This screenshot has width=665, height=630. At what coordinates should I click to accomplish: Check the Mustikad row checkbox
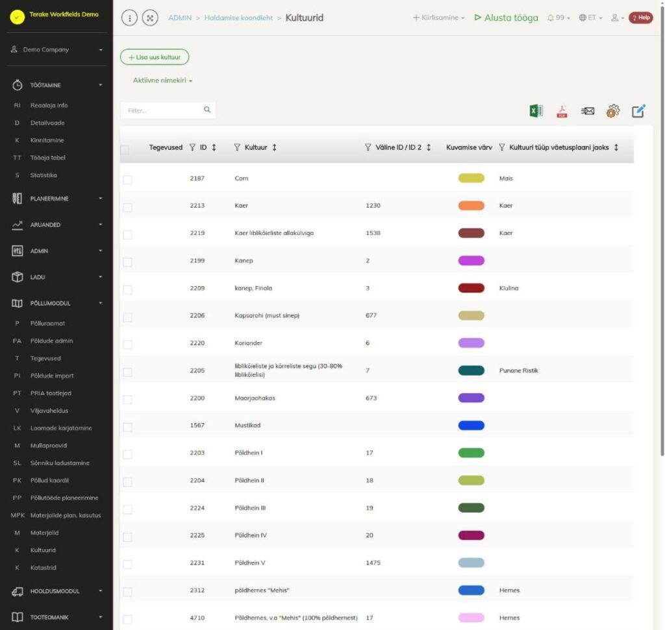click(127, 427)
